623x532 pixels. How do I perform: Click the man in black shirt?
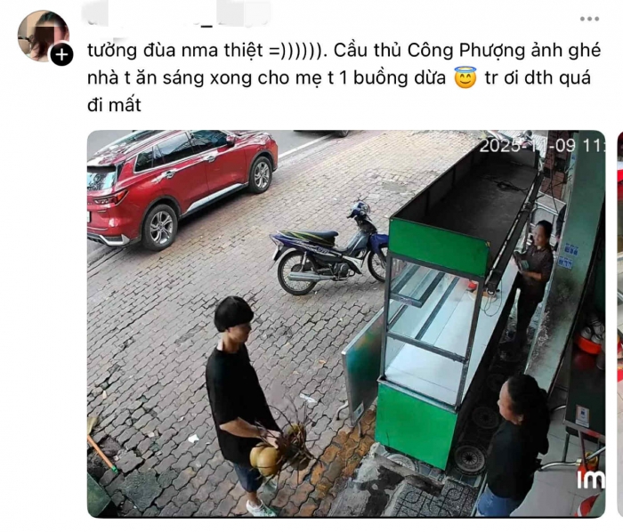click(240, 405)
